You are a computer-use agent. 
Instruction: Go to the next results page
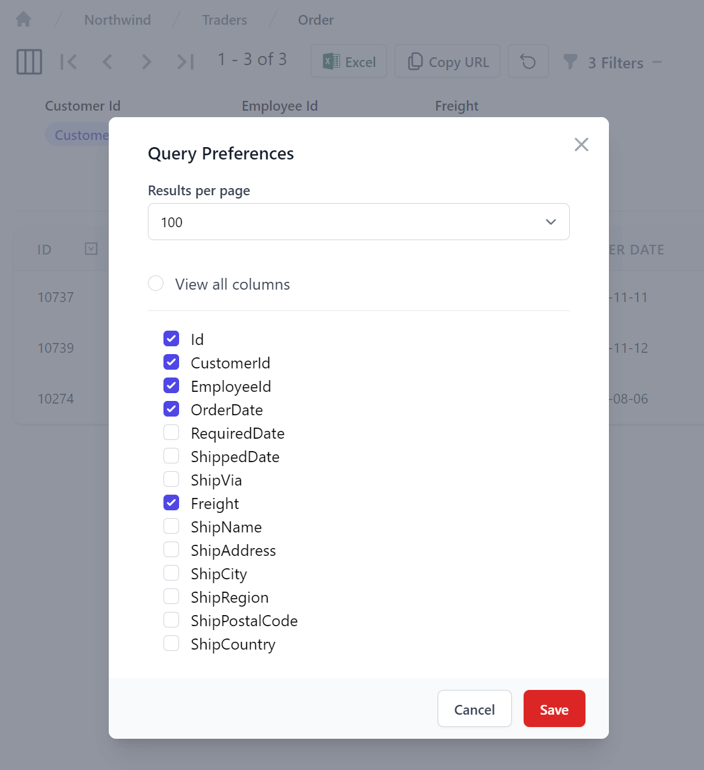click(x=147, y=61)
